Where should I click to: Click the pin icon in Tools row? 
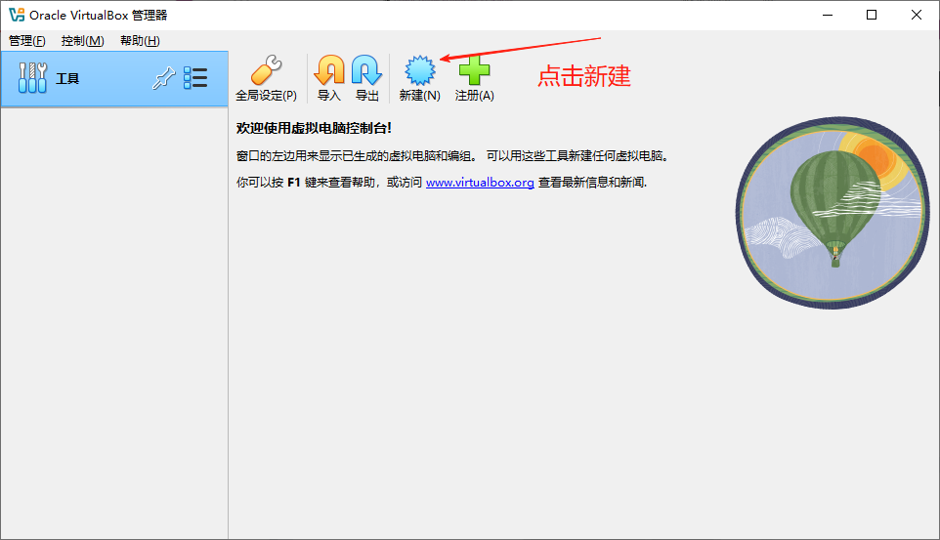163,78
